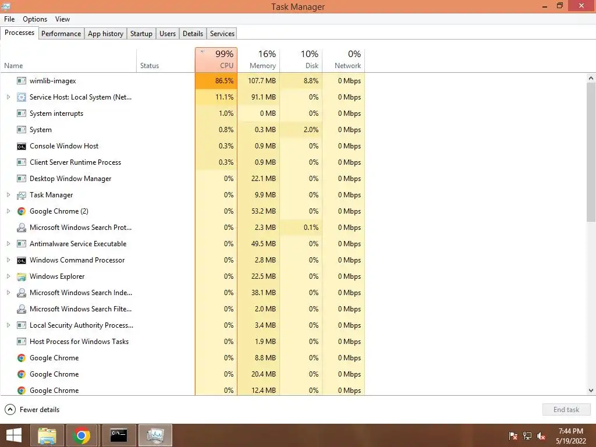Open Google Chrome from the taskbar
This screenshot has width=596, height=447.
[x=81, y=435]
